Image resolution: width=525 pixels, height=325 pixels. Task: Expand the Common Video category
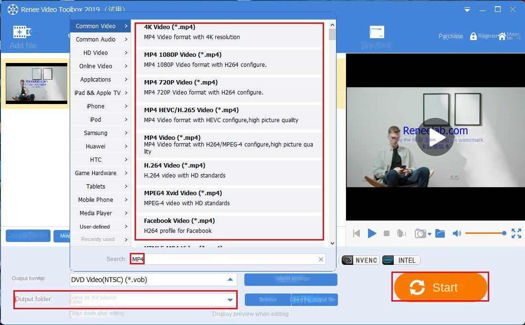coord(100,26)
